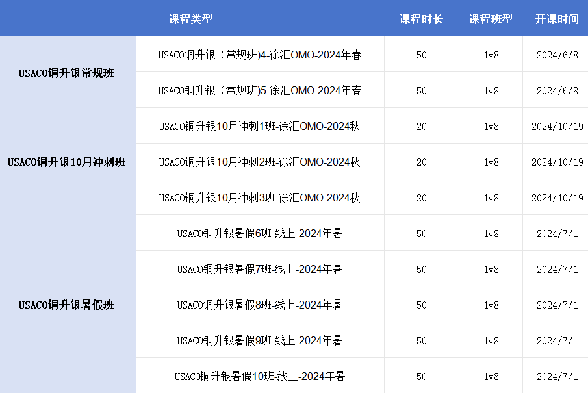Click the 课程类型 column header
The width and height of the screenshot is (588, 393).
coord(190,19)
